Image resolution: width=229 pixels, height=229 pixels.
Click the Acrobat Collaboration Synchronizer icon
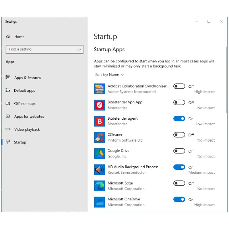click(99, 89)
